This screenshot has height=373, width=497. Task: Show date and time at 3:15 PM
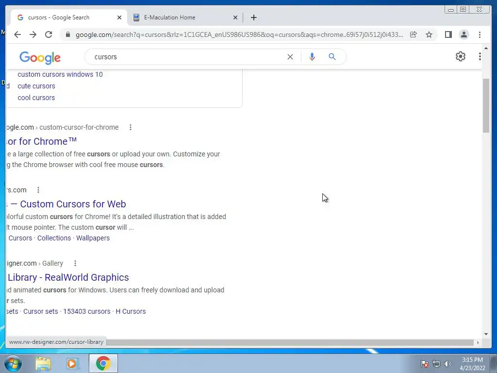472,363
